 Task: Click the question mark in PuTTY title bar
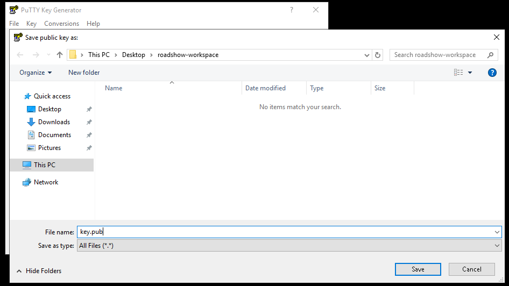pyautogui.click(x=292, y=10)
